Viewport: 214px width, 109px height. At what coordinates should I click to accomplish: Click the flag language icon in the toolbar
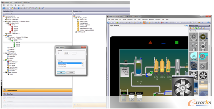pyautogui.click(x=166, y=23)
